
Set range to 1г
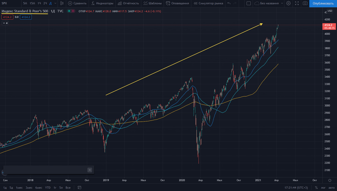pos(55,187)
